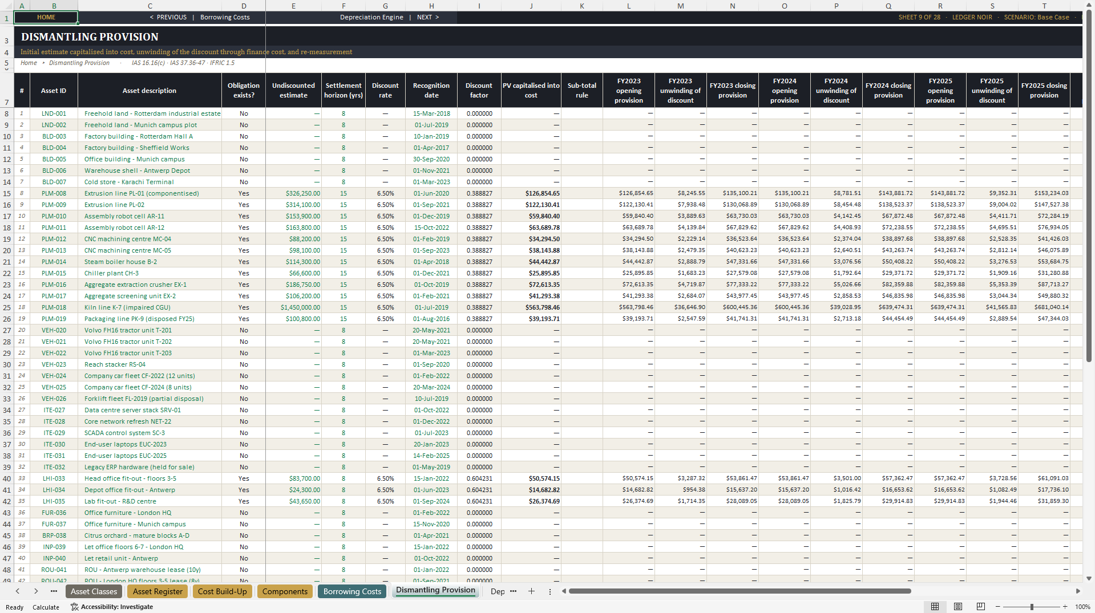
Task: Select all cells via corner triangle
Action: 7,6
